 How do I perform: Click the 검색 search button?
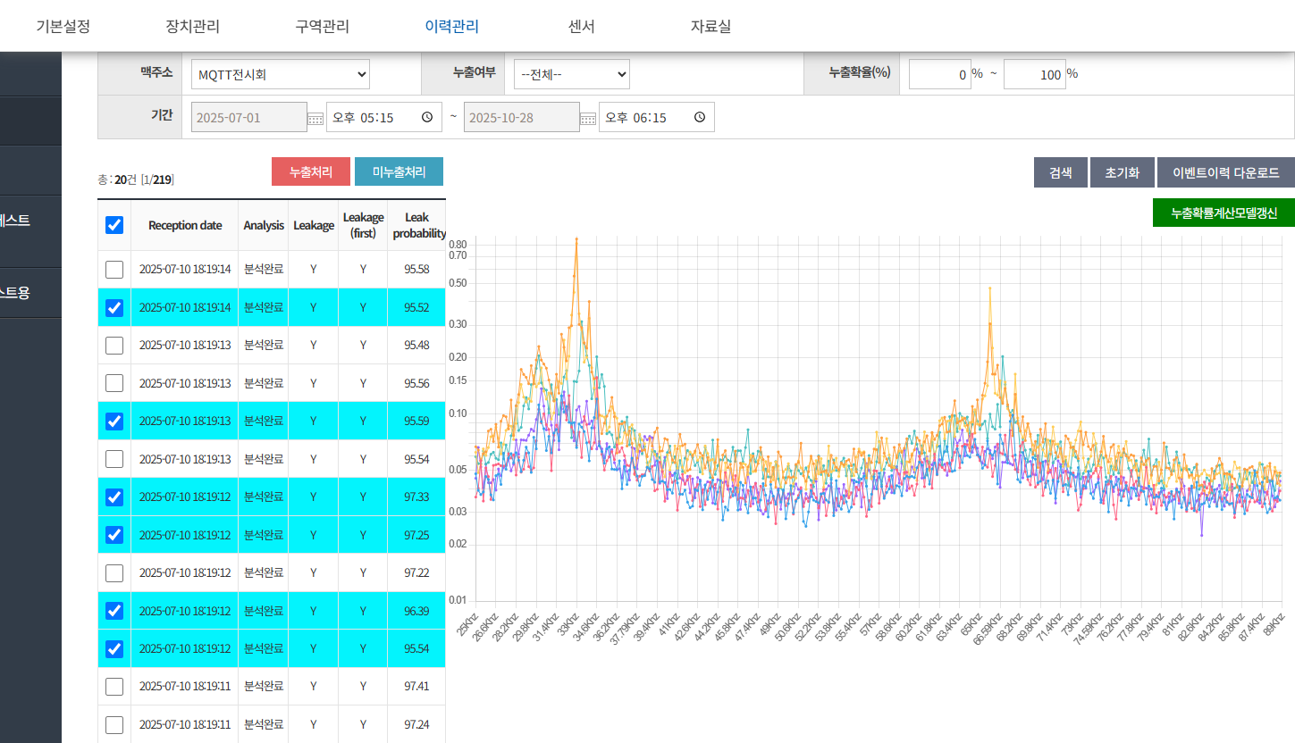(x=1060, y=172)
